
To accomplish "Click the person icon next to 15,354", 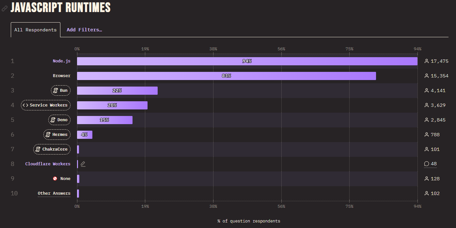I will click(426, 76).
